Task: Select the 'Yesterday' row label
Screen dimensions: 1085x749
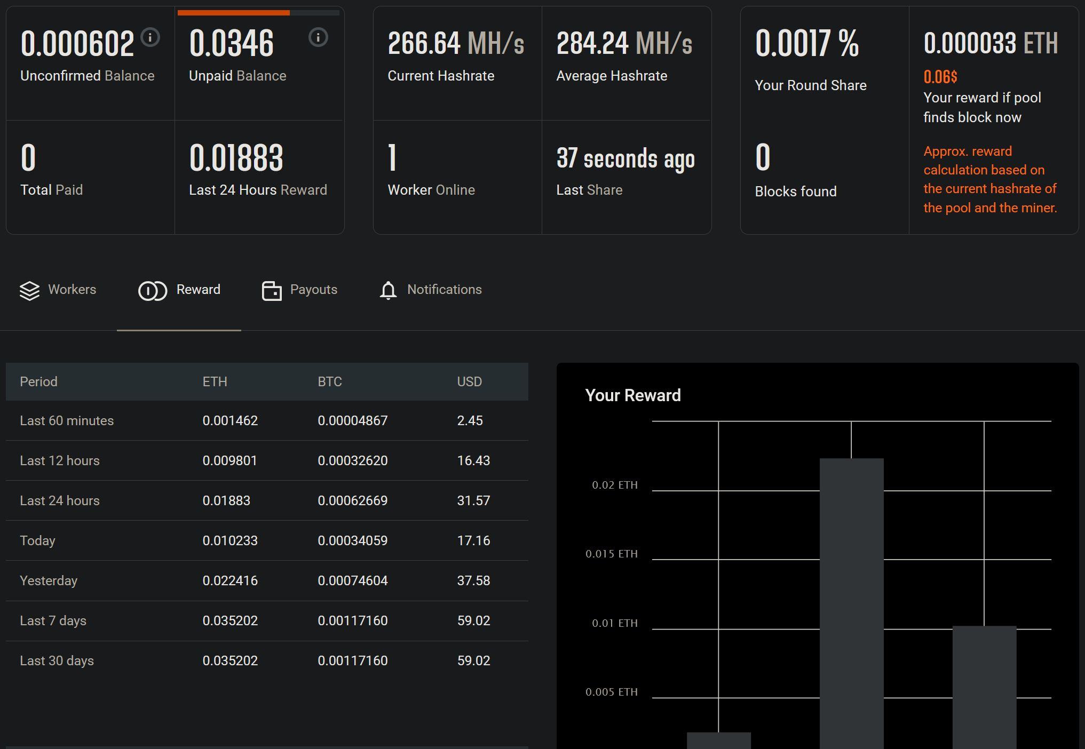Action: [49, 580]
